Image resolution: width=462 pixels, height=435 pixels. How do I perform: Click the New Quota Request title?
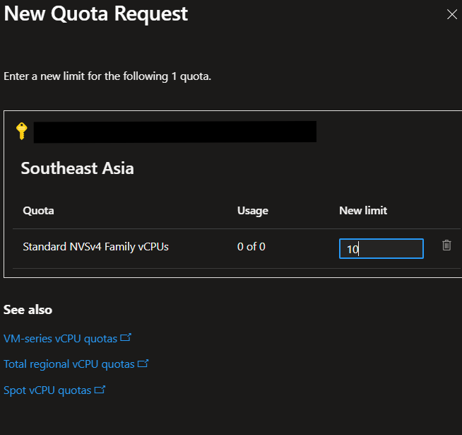tap(96, 13)
